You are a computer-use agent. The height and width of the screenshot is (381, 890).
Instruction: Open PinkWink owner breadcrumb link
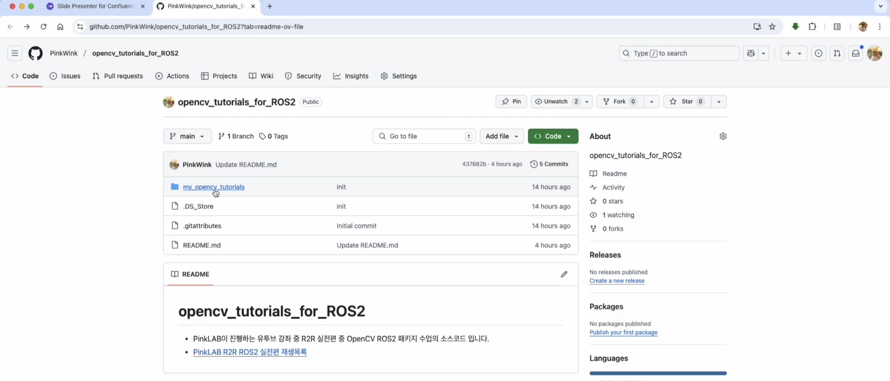pyautogui.click(x=64, y=53)
